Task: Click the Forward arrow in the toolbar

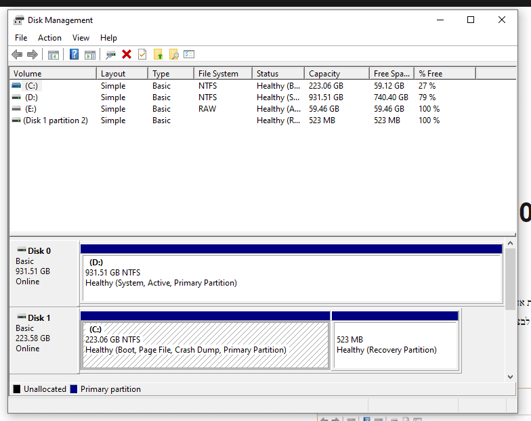Action: (x=32, y=55)
